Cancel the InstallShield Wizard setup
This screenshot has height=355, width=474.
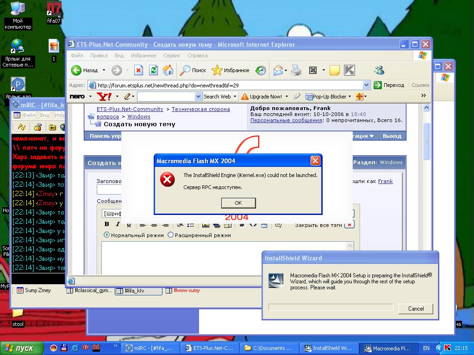pyautogui.click(x=416, y=308)
